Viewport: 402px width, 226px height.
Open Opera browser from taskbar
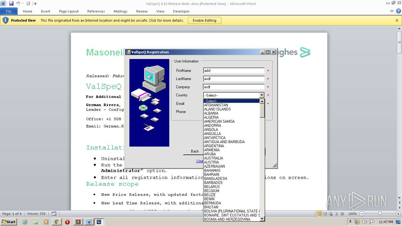(x=67, y=222)
